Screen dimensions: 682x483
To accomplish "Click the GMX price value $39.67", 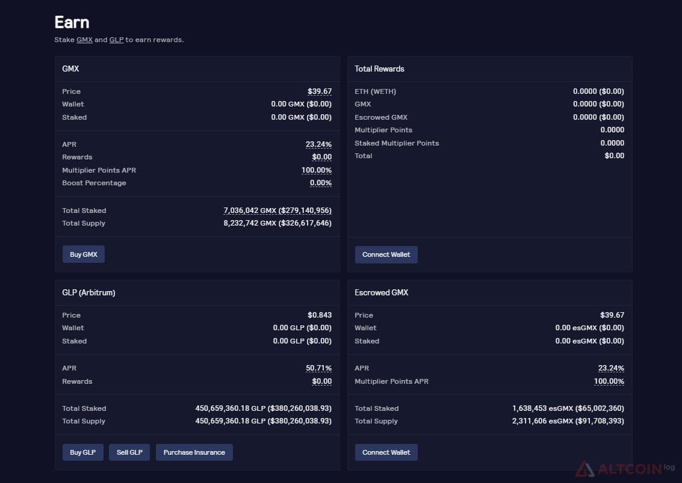I will tap(319, 91).
